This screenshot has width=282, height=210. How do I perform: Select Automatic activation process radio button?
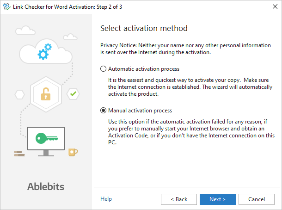tap(103, 69)
